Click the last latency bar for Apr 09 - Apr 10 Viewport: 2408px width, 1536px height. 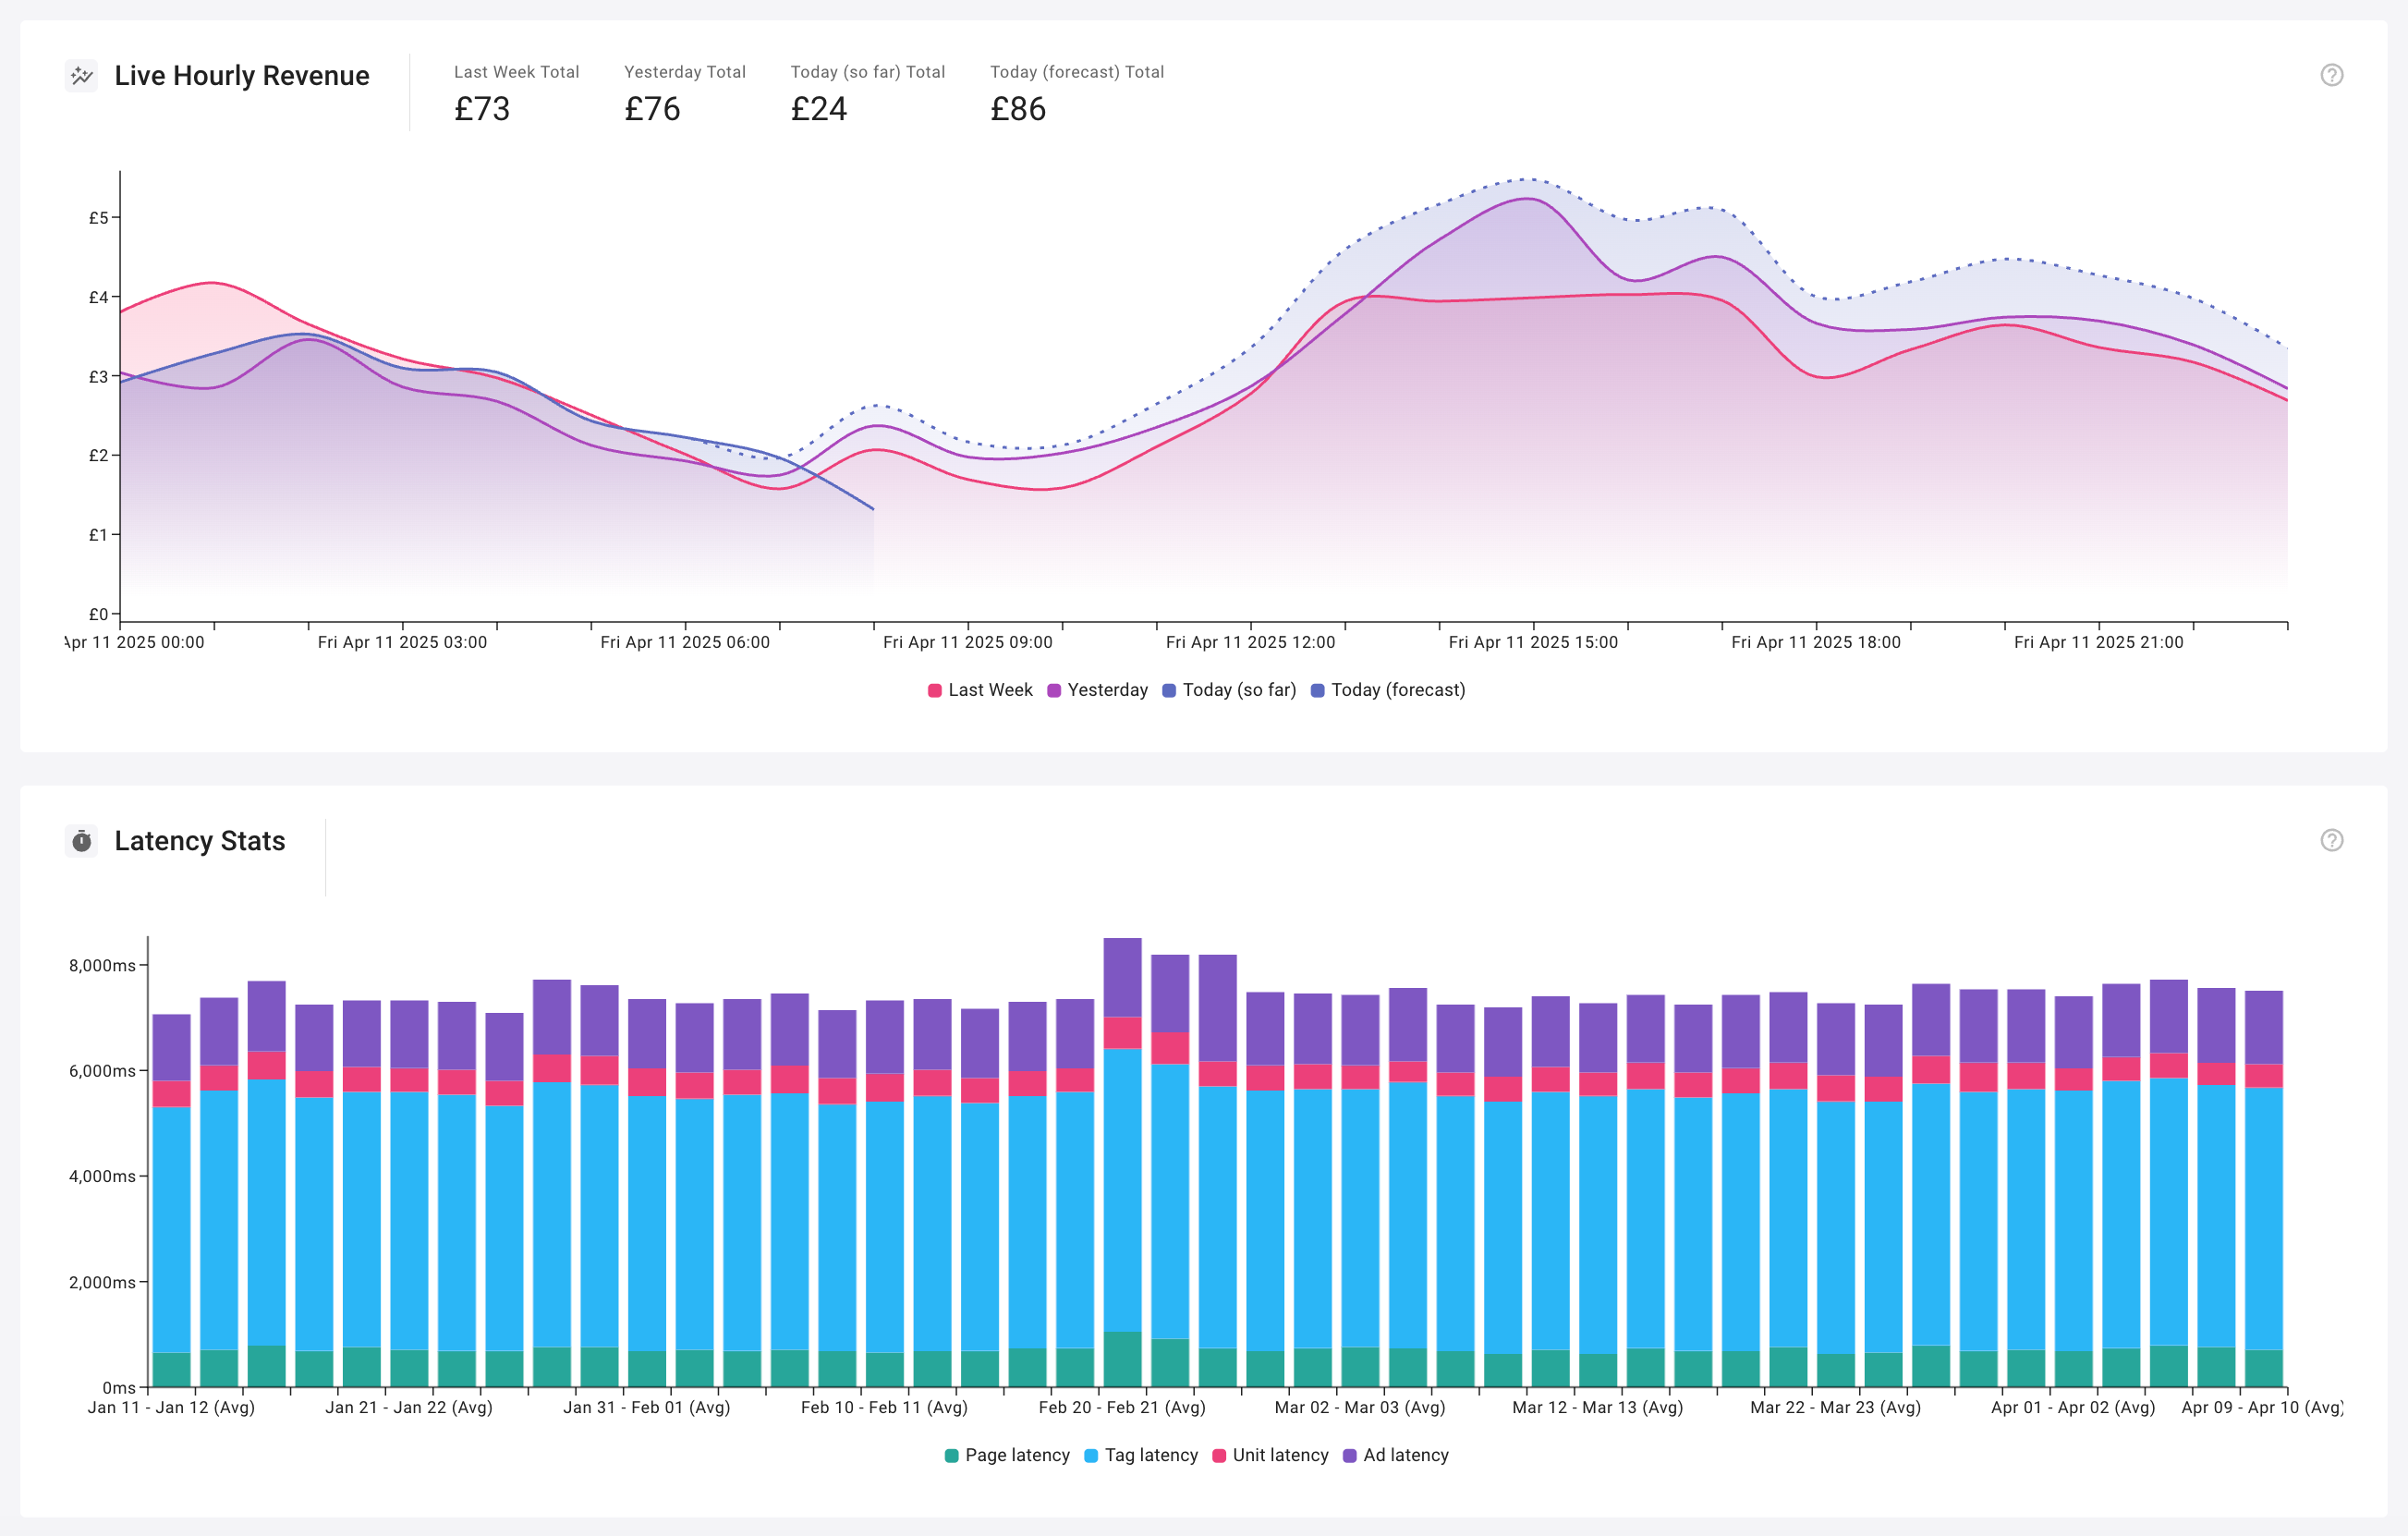[x=2263, y=1189]
